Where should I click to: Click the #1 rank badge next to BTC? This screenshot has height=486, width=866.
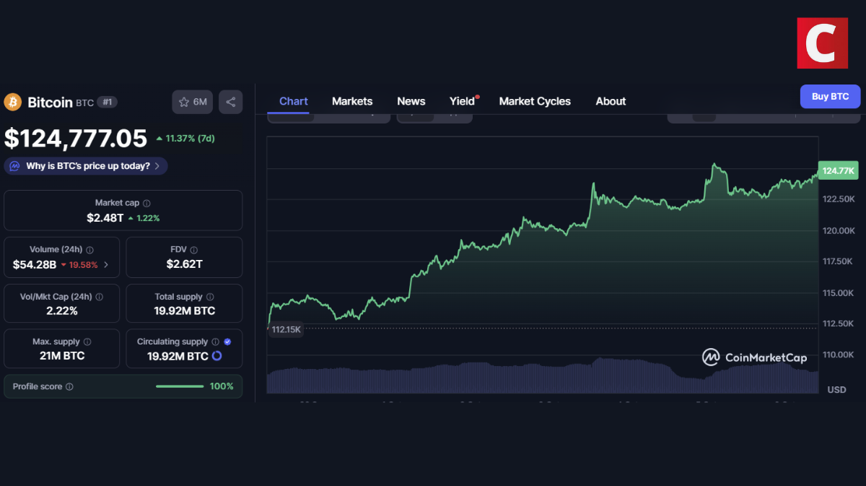pos(106,102)
